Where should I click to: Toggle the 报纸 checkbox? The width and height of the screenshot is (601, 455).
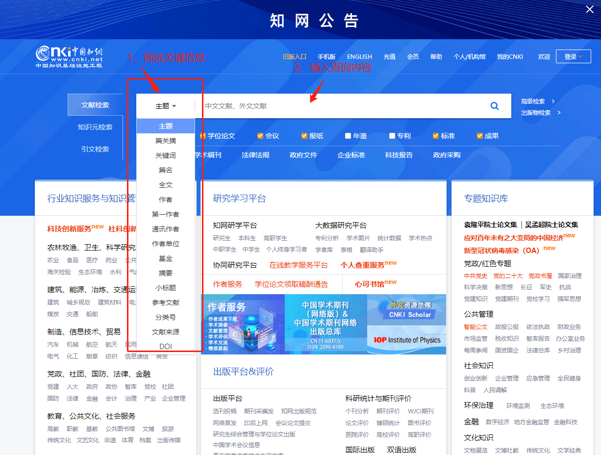click(x=304, y=136)
